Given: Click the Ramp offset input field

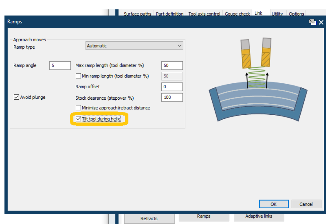Looking at the screenshot, I should coord(172,86).
